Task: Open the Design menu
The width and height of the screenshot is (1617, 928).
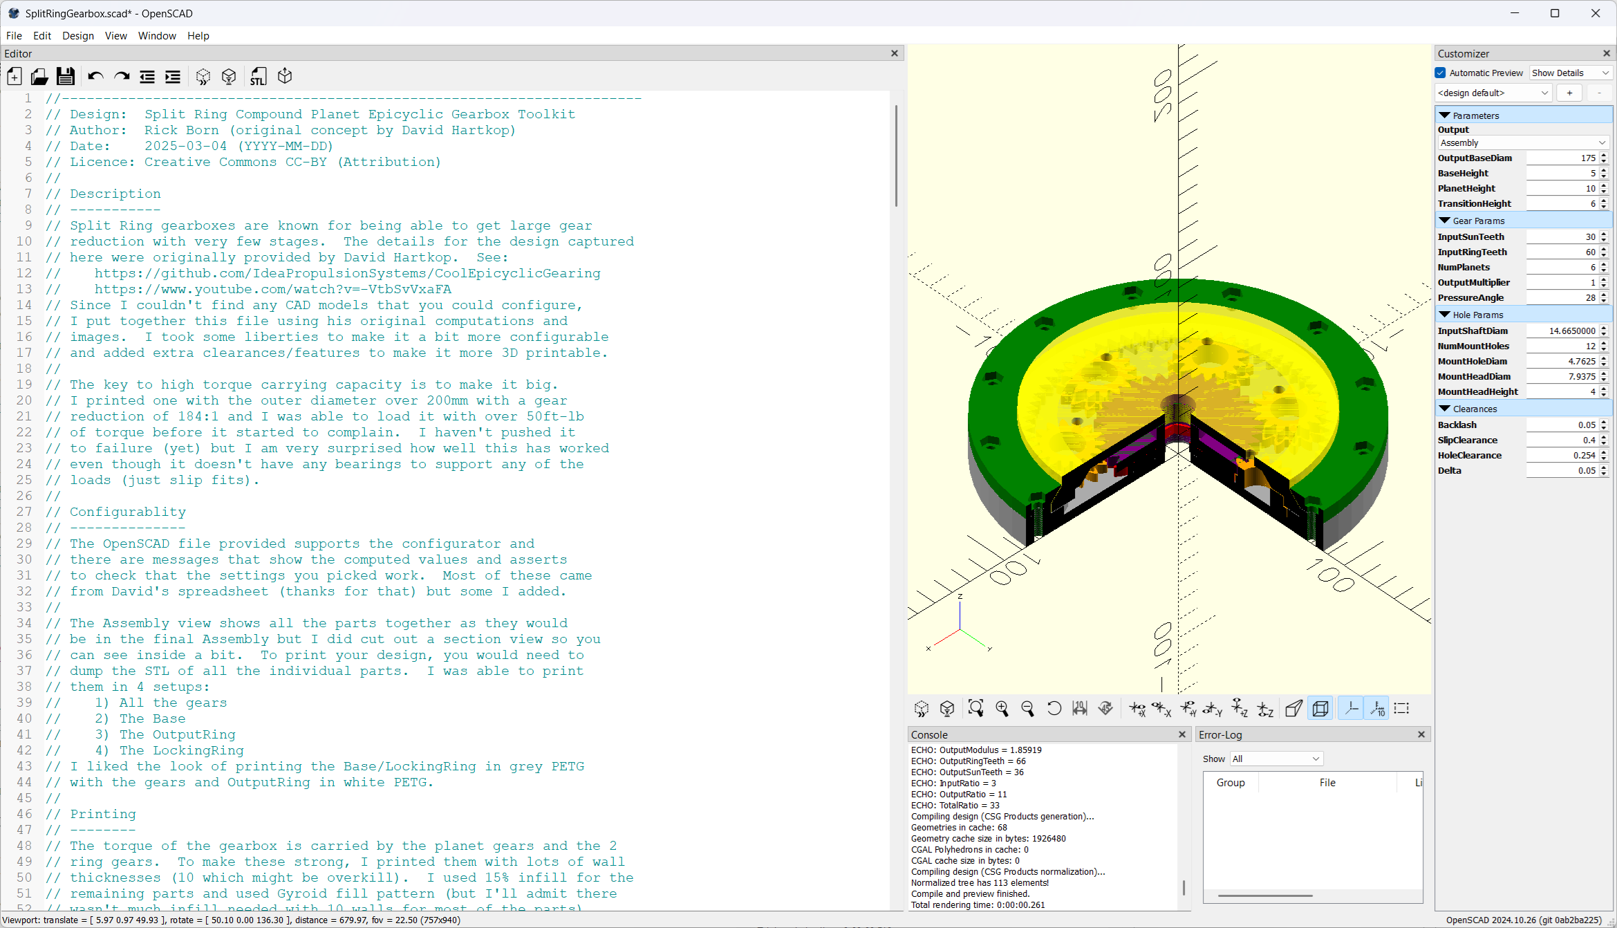Action: (78, 36)
